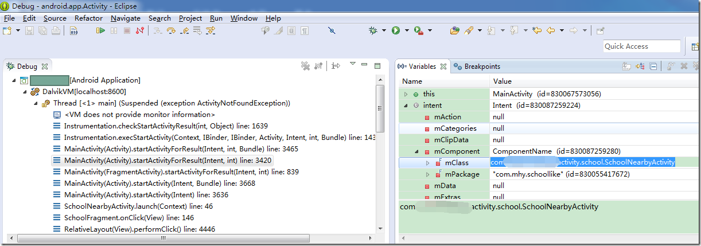Click the Save All icon
Viewport: 701px width, 246px height.
43,30
